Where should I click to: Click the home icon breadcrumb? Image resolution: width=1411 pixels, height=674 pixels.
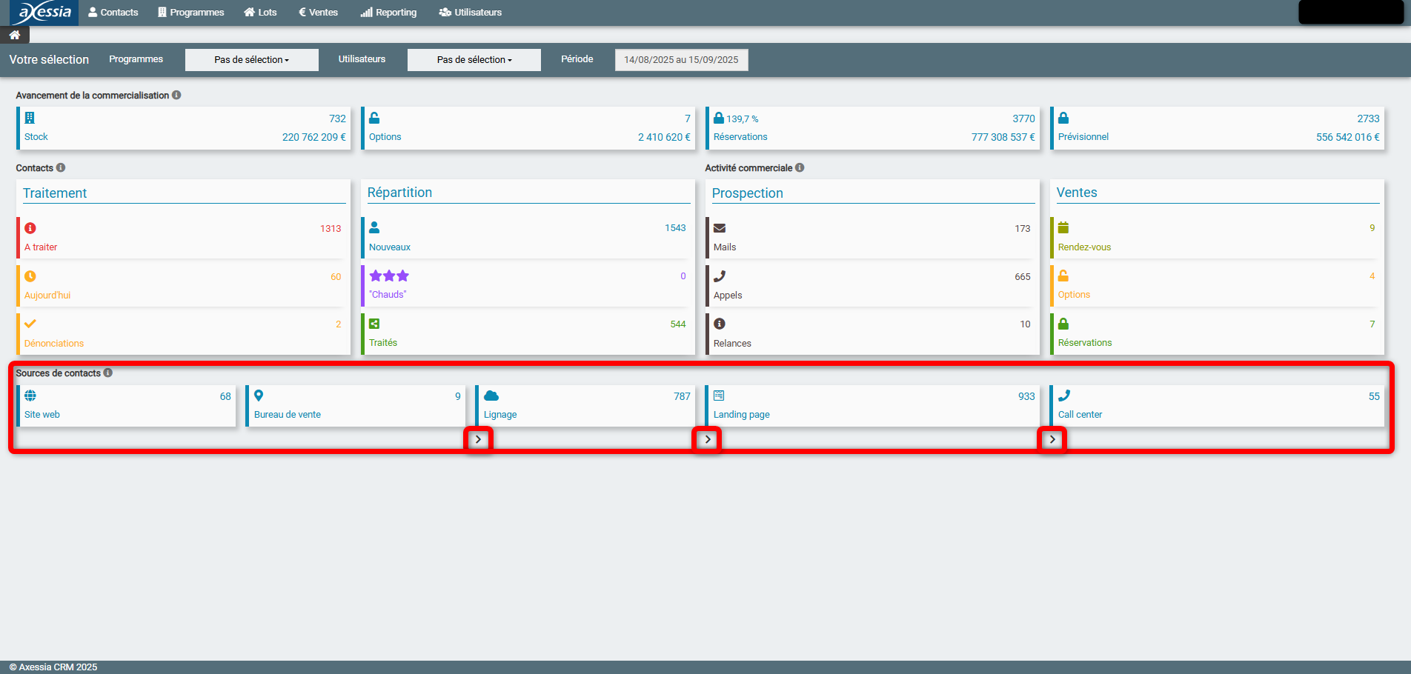point(14,35)
